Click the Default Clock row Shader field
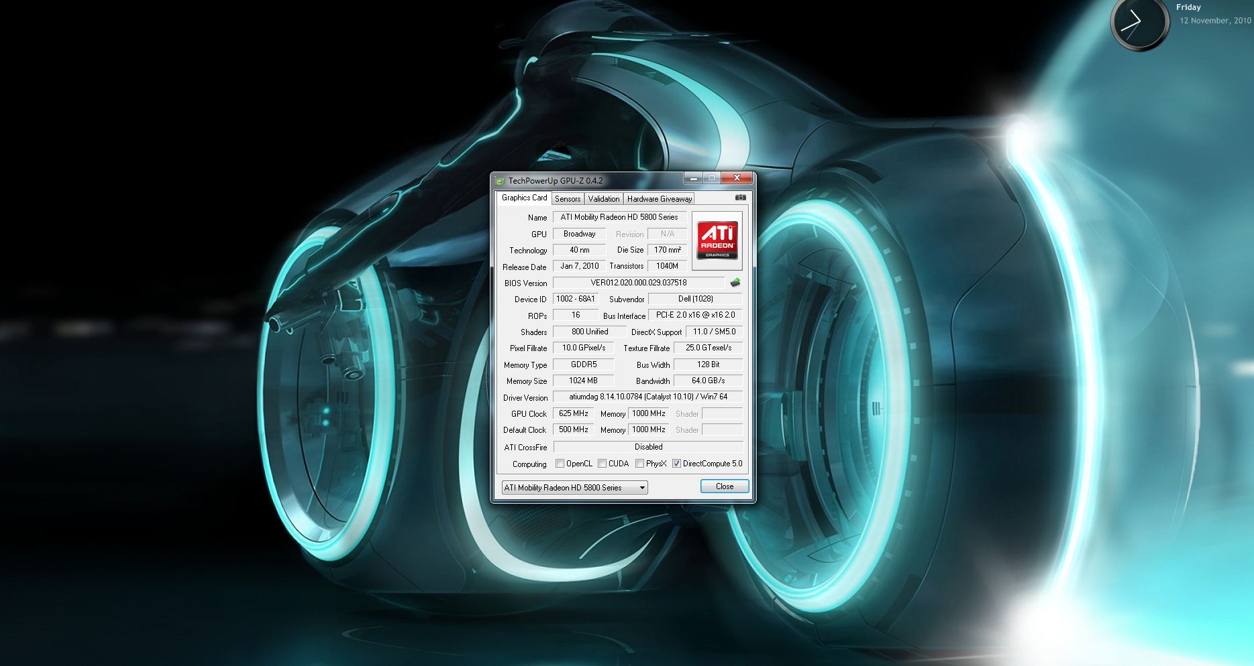The height and width of the screenshot is (666, 1254). click(x=722, y=429)
